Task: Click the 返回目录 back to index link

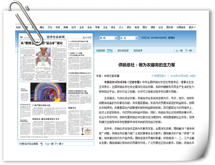Action: point(138,51)
